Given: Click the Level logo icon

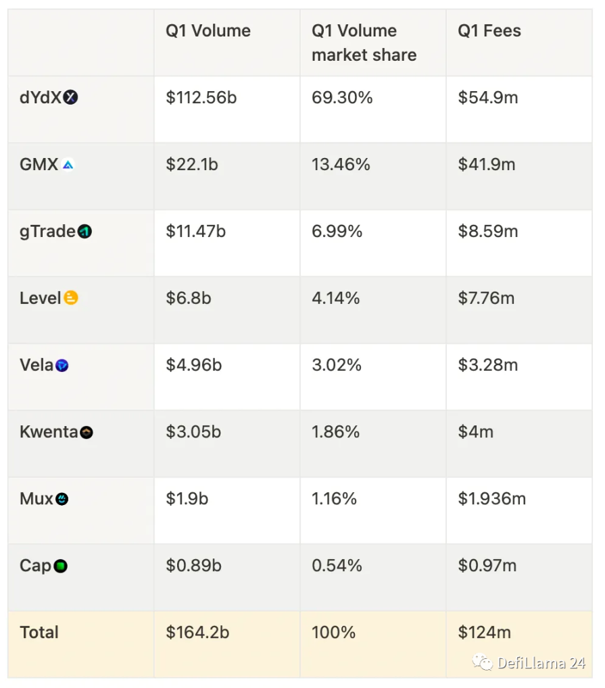Looking at the screenshot, I should click(x=71, y=298).
